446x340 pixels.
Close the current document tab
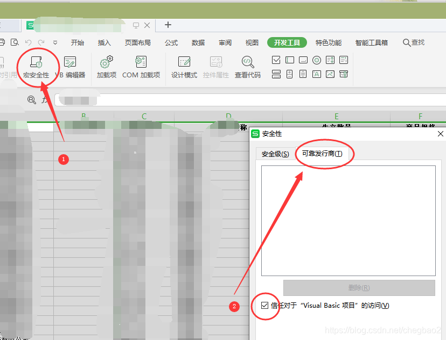pyautogui.click(x=147, y=25)
